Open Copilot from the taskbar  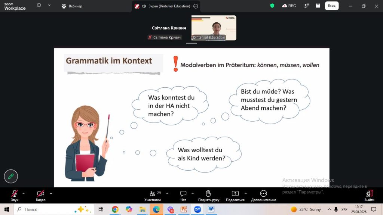pos(129,209)
